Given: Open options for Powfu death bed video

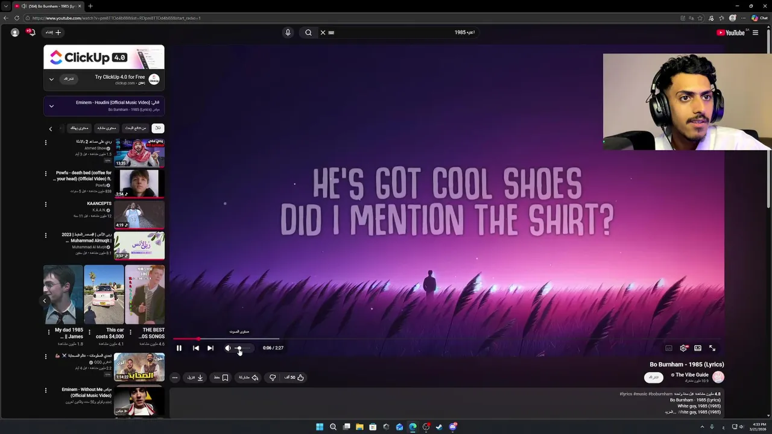Looking at the screenshot, I should pos(45,174).
